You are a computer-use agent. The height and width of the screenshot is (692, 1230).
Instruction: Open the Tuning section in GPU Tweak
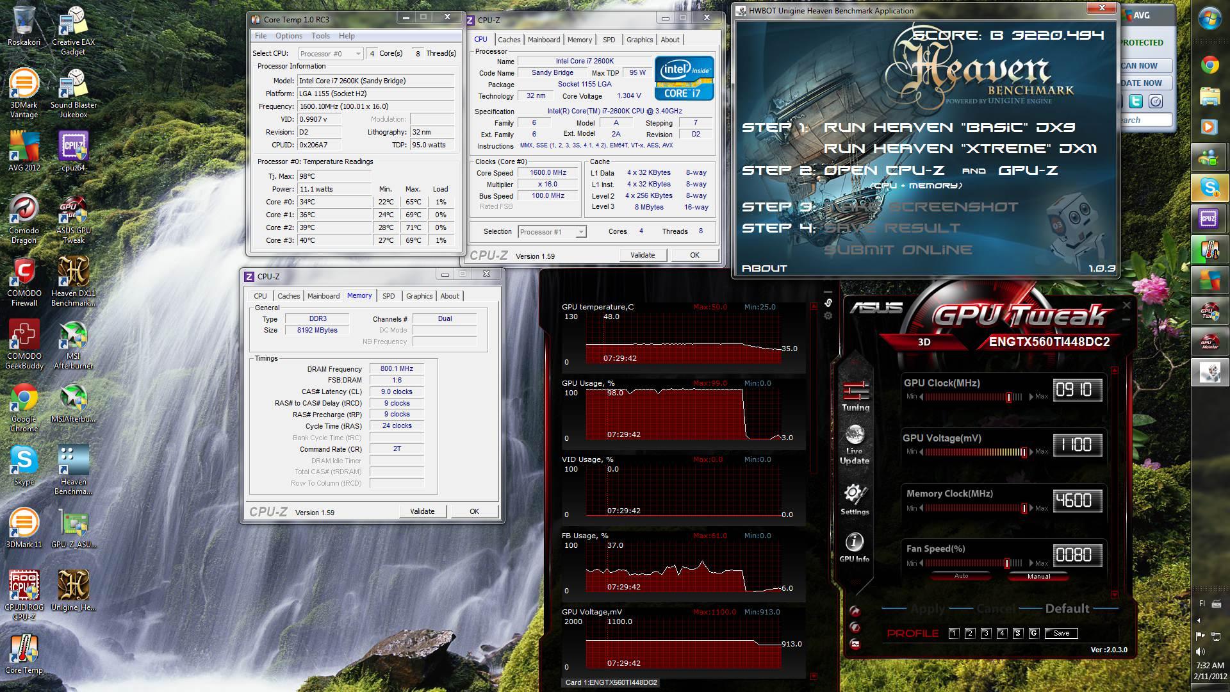coord(855,396)
